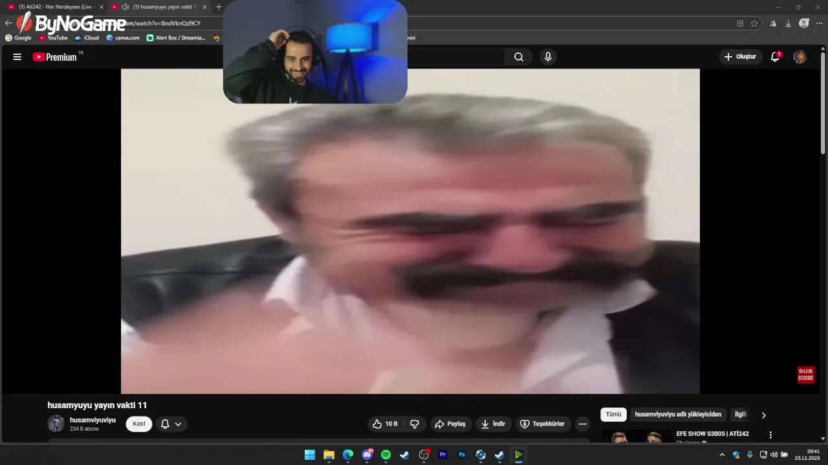Download the video with İndir
The height and width of the screenshot is (465, 828).
pos(493,424)
